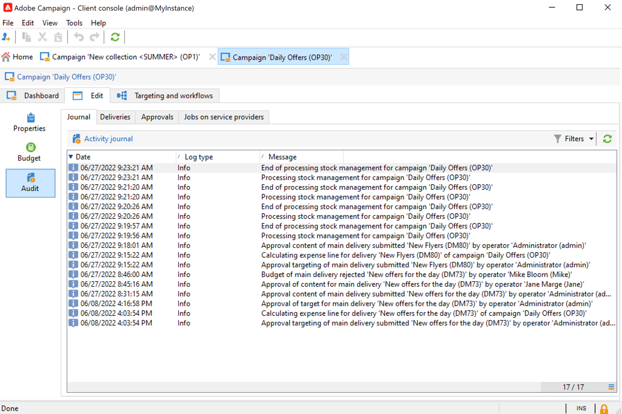Image resolution: width=622 pixels, height=414 pixels.
Task: Open the Filters dropdown
Action: coord(573,139)
